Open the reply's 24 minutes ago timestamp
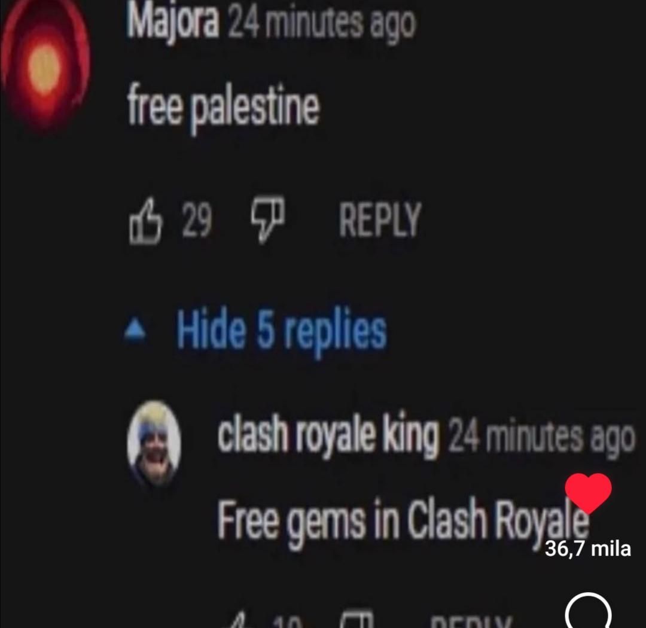Viewport: 646px width, 628px height. point(541,438)
